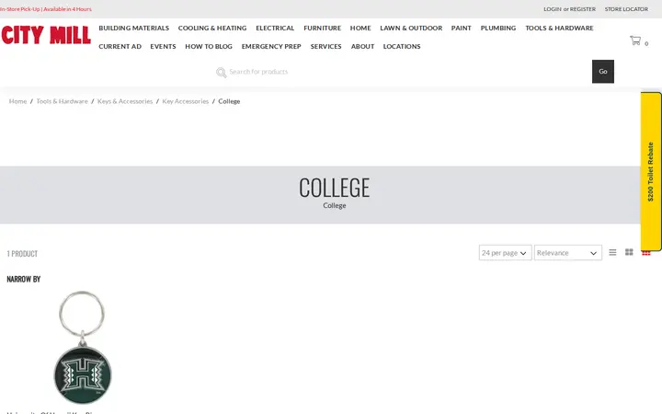Click the search magnifier icon
The height and width of the screenshot is (414, 662).
coord(222,73)
